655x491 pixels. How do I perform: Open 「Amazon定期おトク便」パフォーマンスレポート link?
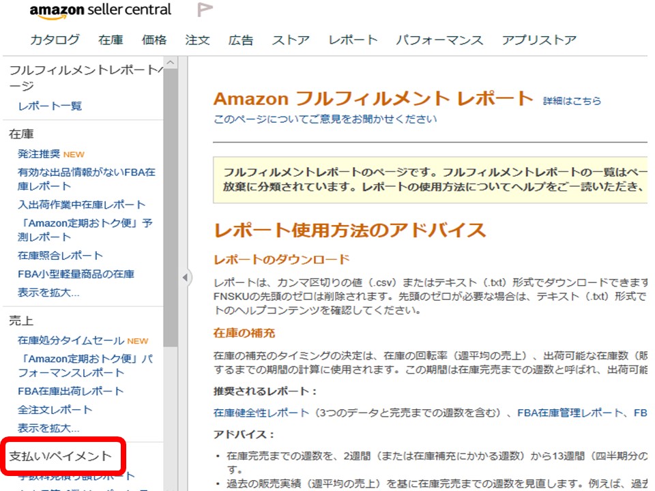coord(85,366)
